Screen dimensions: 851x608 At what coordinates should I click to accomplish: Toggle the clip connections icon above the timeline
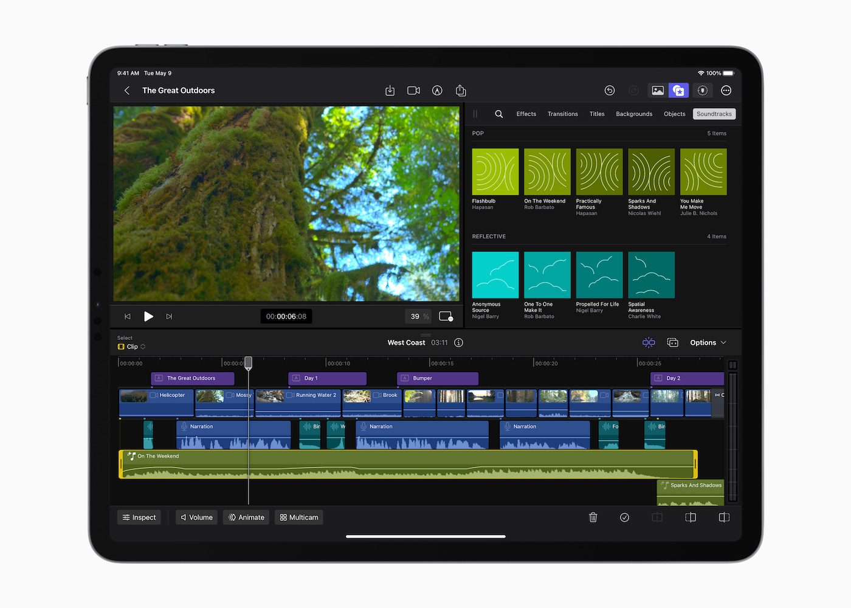click(649, 342)
